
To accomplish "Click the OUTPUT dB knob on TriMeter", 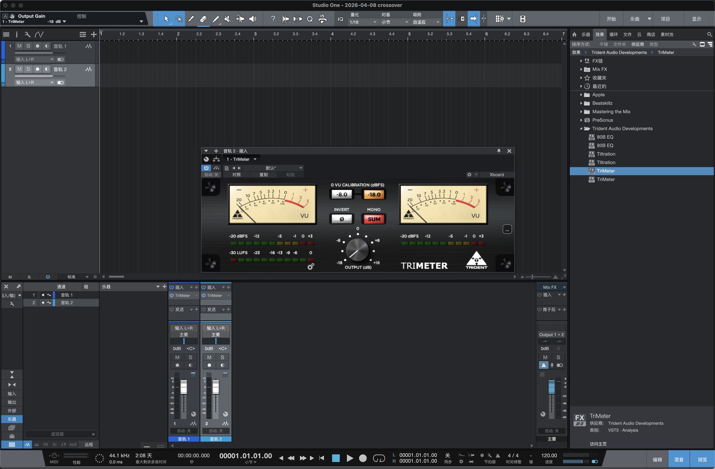I will coord(357,250).
